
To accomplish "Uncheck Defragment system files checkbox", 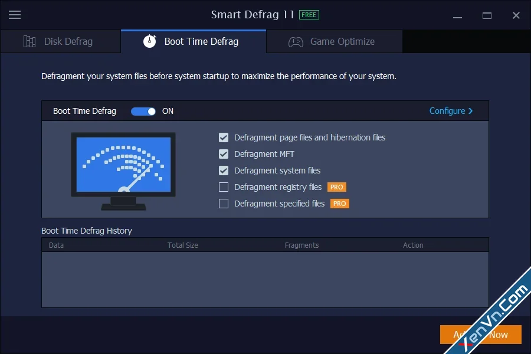I will coord(224,171).
